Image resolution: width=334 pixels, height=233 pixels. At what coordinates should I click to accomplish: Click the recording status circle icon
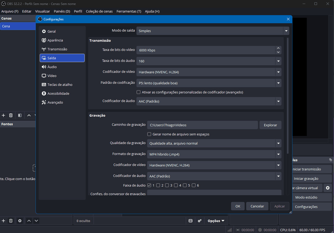pos(260,230)
